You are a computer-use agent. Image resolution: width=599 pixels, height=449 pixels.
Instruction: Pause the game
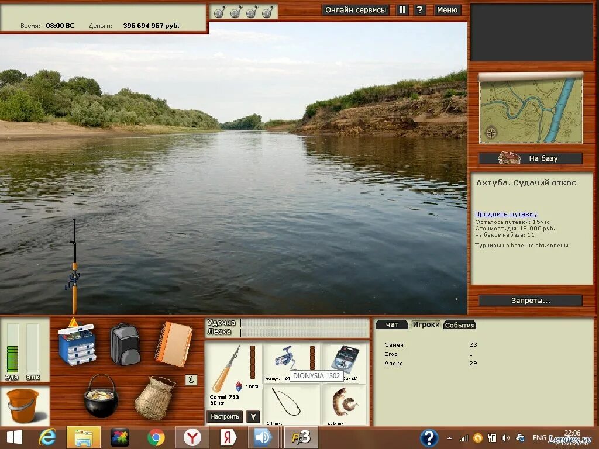pyautogui.click(x=402, y=10)
